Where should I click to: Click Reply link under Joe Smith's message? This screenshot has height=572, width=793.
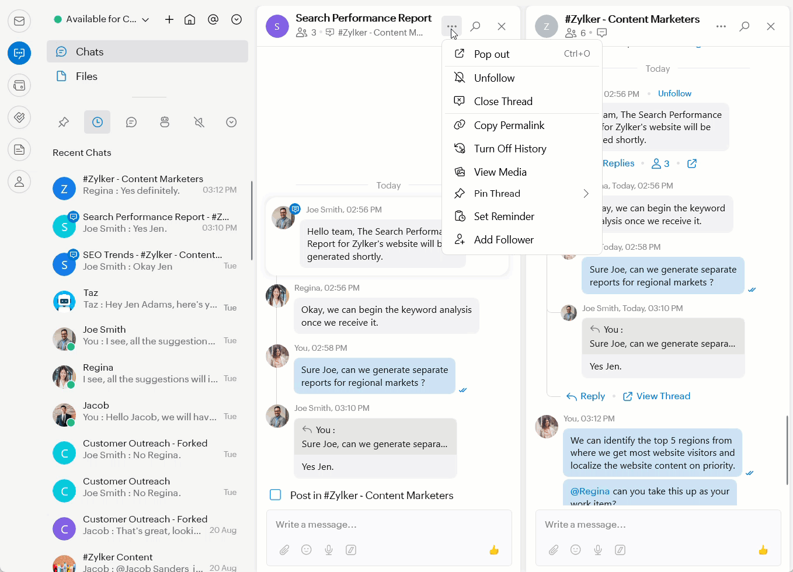pyautogui.click(x=586, y=396)
